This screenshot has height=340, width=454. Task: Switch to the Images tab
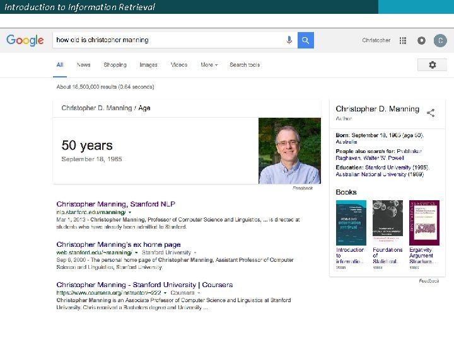pos(148,65)
